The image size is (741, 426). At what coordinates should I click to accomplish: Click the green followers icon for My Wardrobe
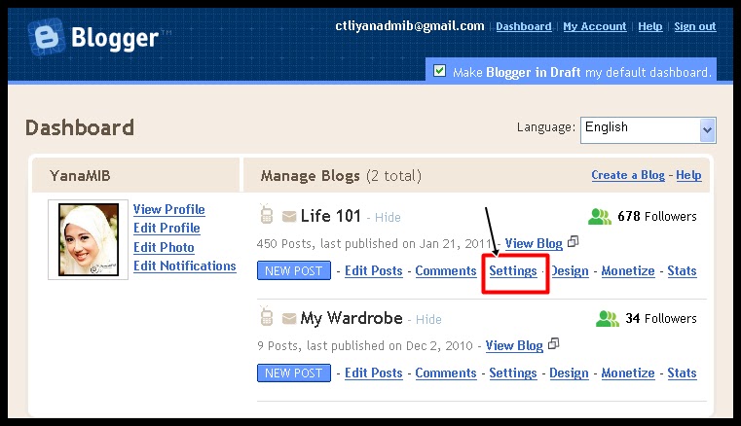pos(608,319)
